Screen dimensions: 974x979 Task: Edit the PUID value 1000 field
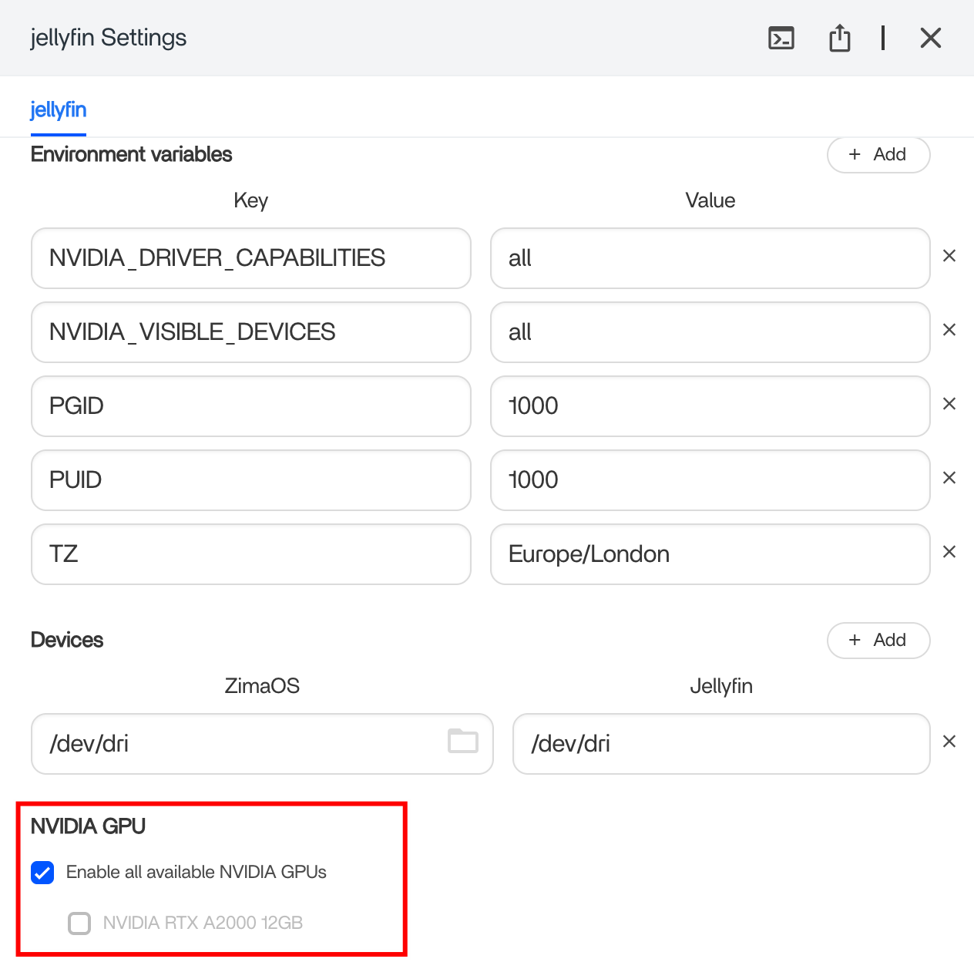[709, 480]
